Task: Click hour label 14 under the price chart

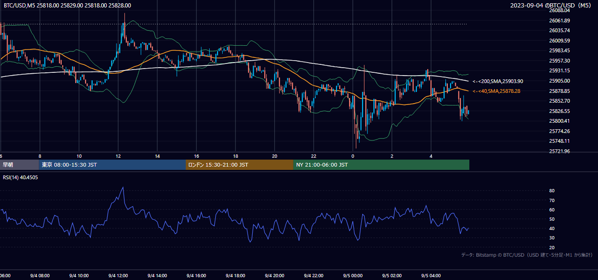Action: [x=157, y=156]
